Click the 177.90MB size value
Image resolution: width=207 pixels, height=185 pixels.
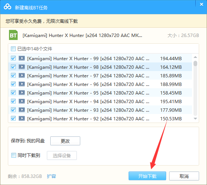(171, 110)
